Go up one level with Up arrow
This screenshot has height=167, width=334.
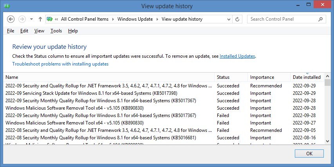pyautogui.click(x=40, y=19)
